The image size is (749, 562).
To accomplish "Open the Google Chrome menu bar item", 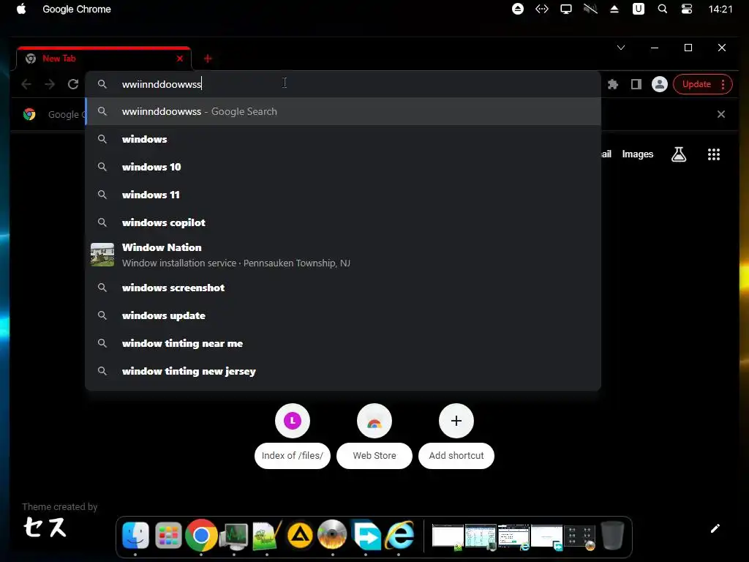I will (x=76, y=9).
